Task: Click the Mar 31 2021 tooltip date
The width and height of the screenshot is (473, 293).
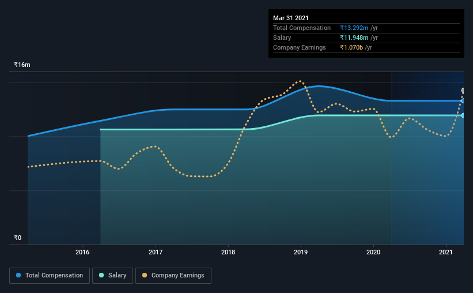Action: coord(291,18)
